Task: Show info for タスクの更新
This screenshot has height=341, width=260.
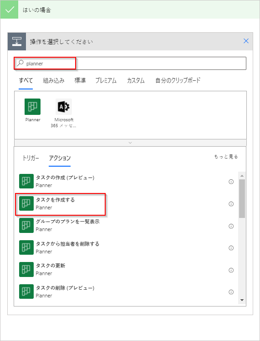Action: click(x=231, y=270)
